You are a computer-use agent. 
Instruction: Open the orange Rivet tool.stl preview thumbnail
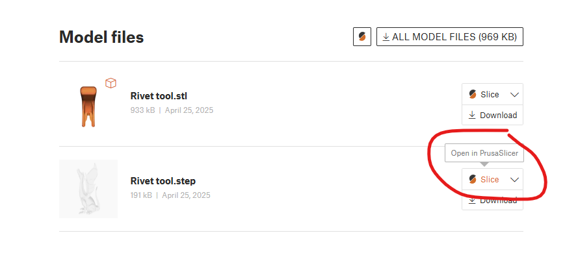pyautogui.click(x=88, y=106)
